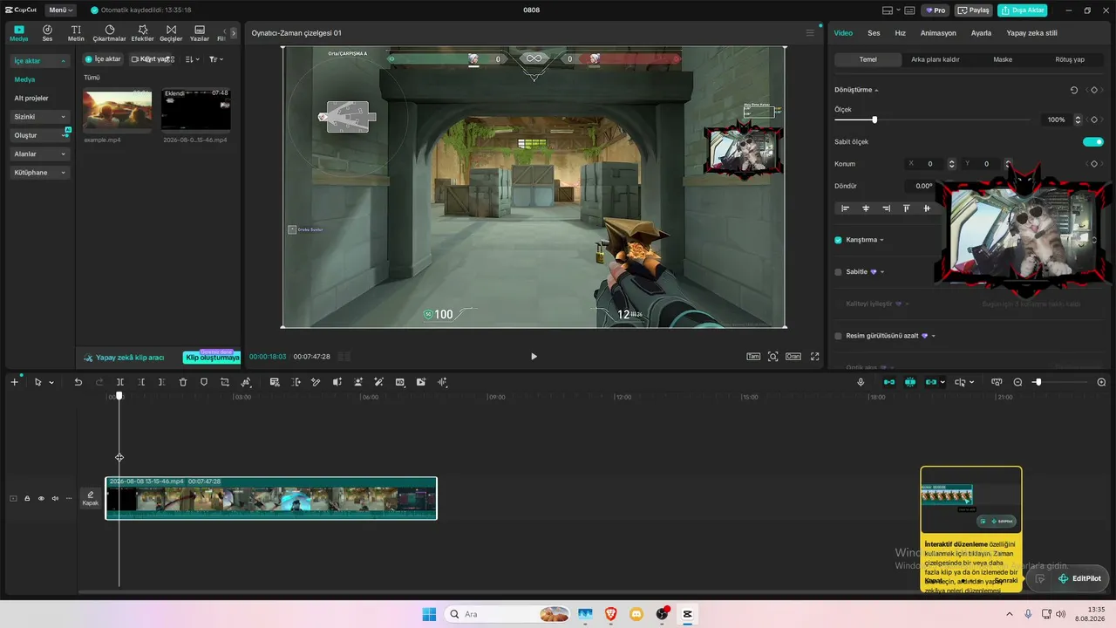Align the clip left using the align-left icon

pyautogui.click(x=845, y=208)
